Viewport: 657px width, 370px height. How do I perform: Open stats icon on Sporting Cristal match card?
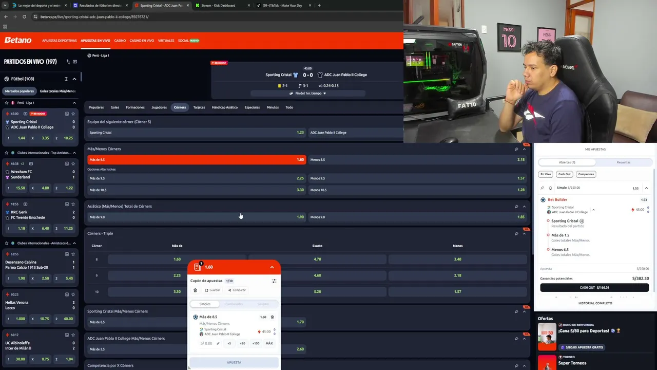point(67,114)
